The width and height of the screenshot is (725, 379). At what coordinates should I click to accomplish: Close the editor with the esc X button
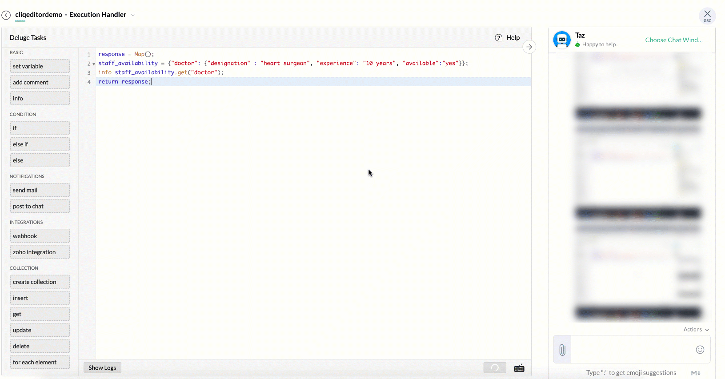pyautogui.click(x=707, y=15)
